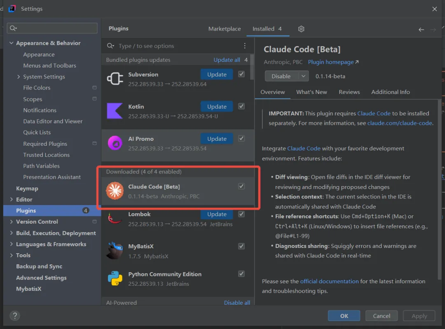Open the Additional Info tab

[x=391, y=92]
